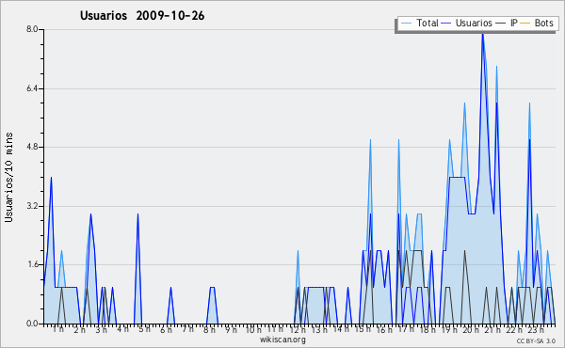Click the dark blue Usuarios legend line
The image size is (565, 348).
pos(446,24)
